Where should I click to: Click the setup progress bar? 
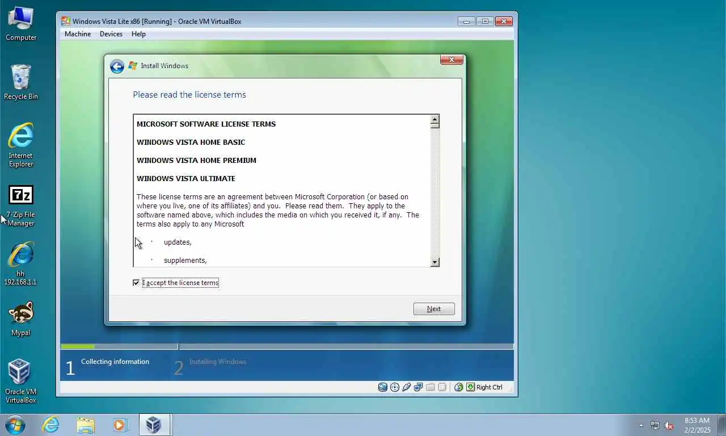(x=287, y=346)
